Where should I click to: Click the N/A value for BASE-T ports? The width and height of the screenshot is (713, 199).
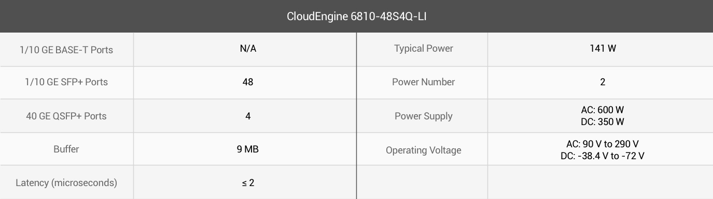click(248, 49)
